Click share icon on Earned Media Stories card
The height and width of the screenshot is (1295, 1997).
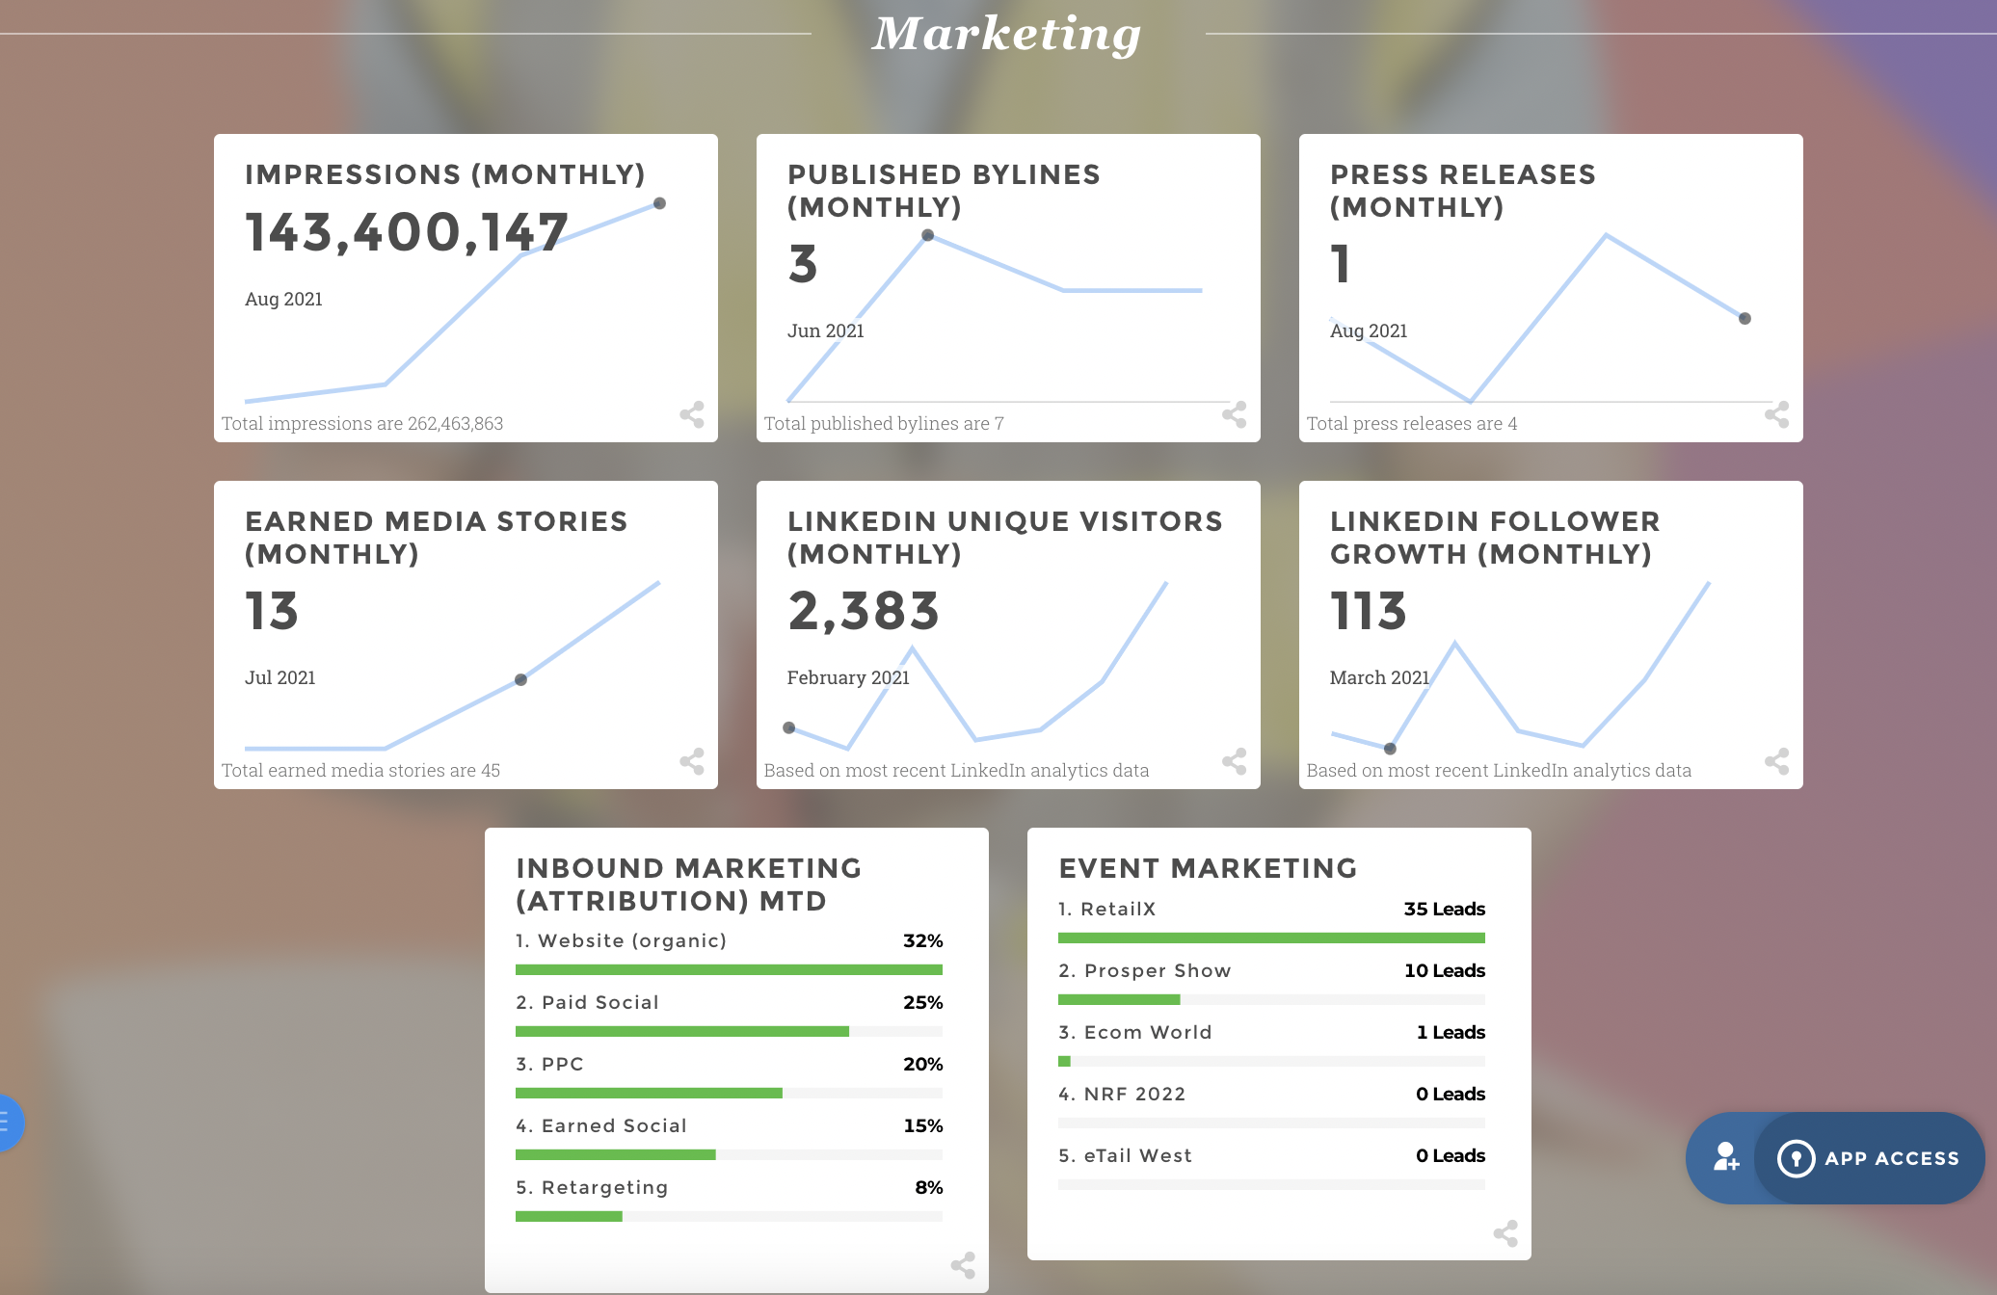tap(692, 762)
